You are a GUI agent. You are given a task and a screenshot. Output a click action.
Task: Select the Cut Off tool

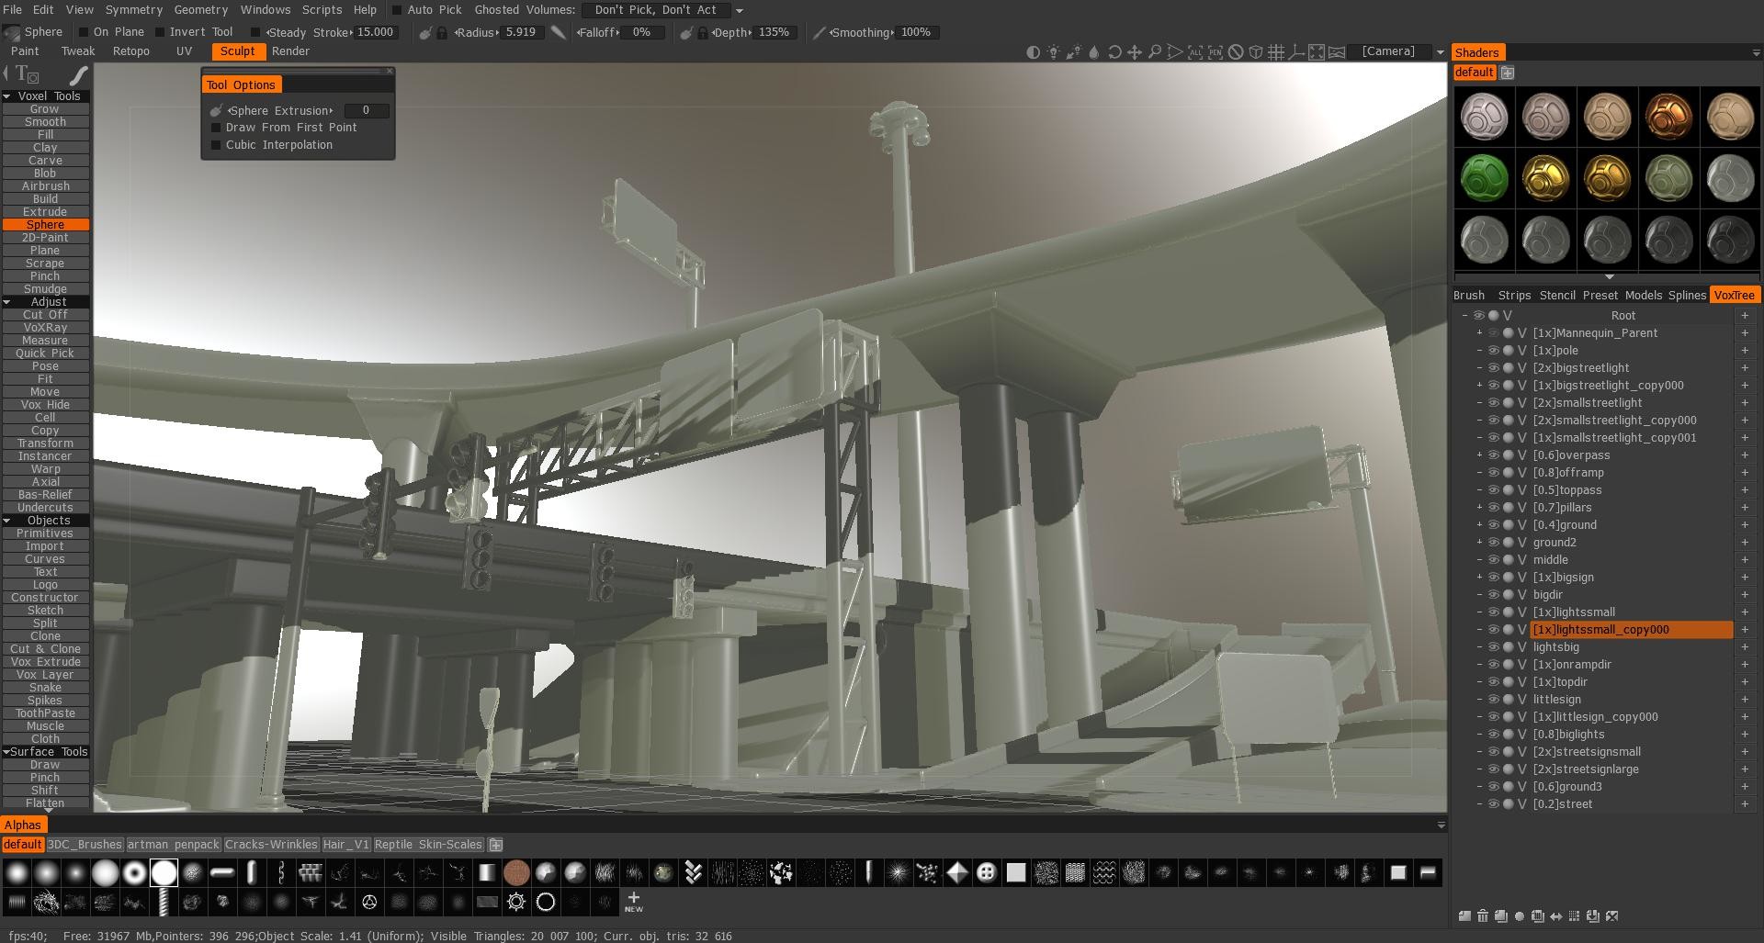tap(45, 315)
